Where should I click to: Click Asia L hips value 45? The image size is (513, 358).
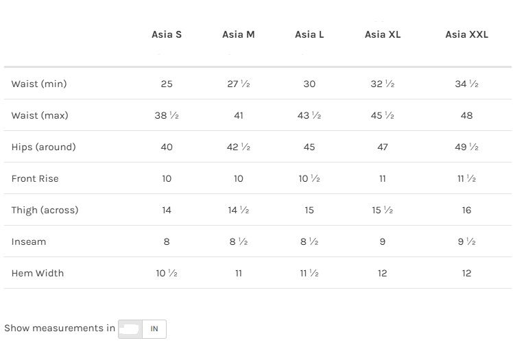click(309, 147)
